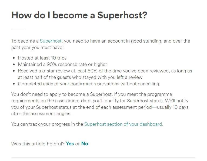Click the "Completed each of your confirmed reservations" bullet
207x161 pixels.
pos(88,84)
